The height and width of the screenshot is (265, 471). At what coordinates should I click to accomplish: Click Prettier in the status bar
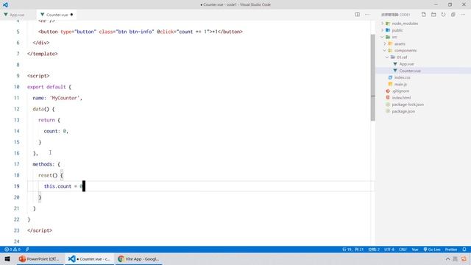click(451, 250)
